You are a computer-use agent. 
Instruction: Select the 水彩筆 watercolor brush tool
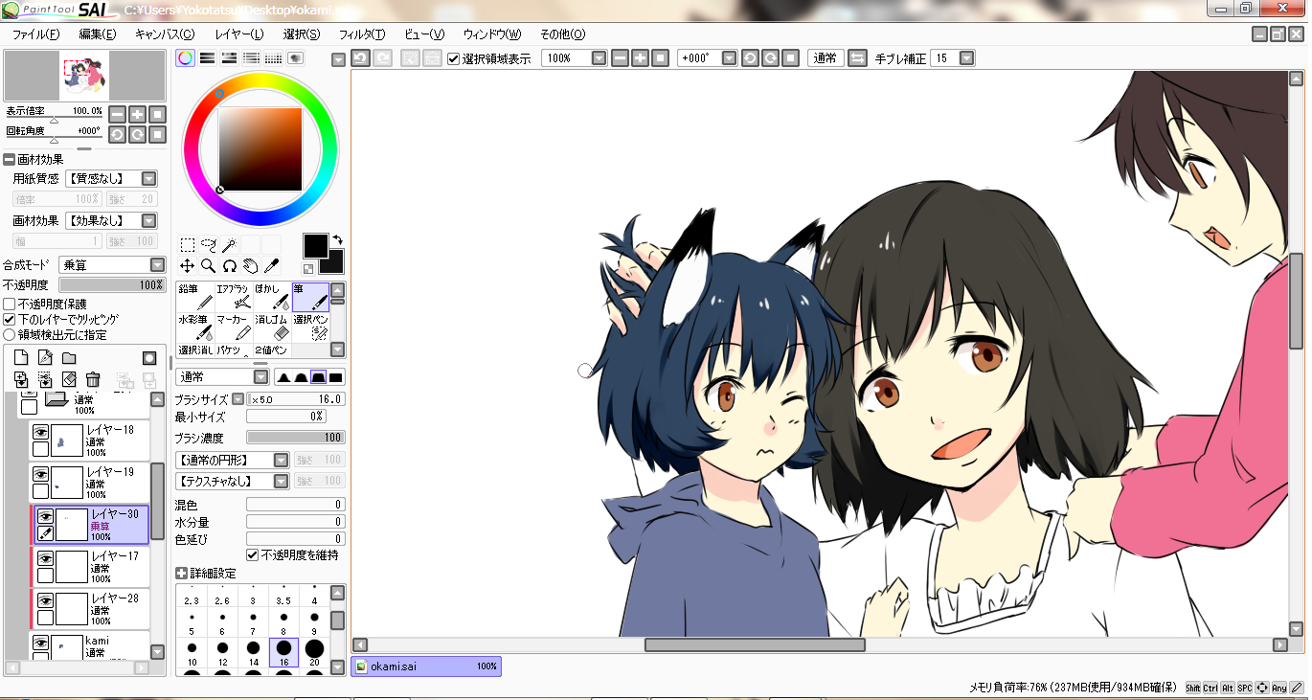194,327
